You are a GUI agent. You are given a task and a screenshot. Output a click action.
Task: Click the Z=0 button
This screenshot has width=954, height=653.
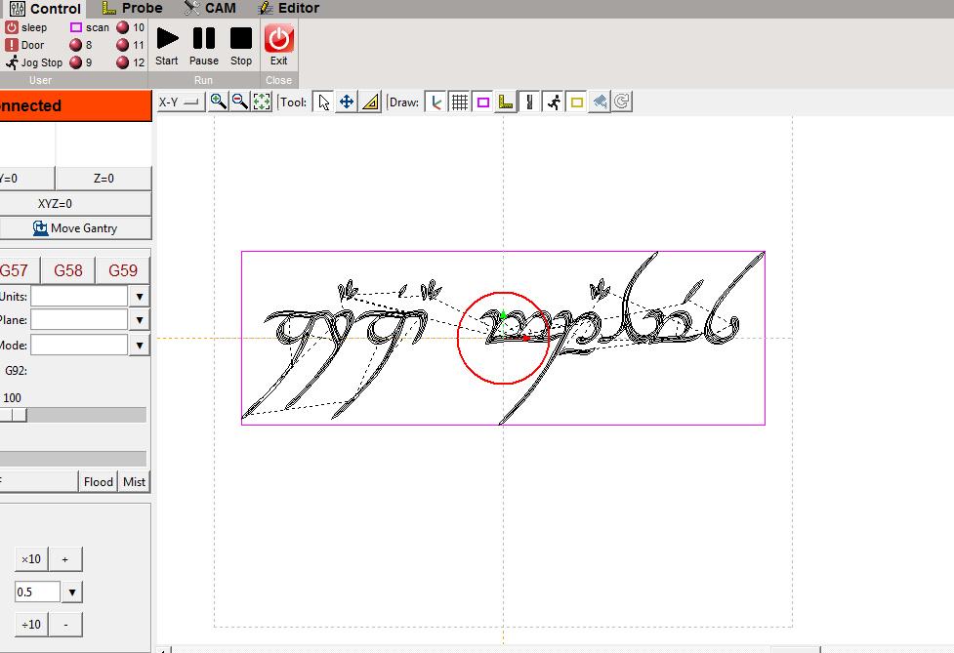[104, 179]
